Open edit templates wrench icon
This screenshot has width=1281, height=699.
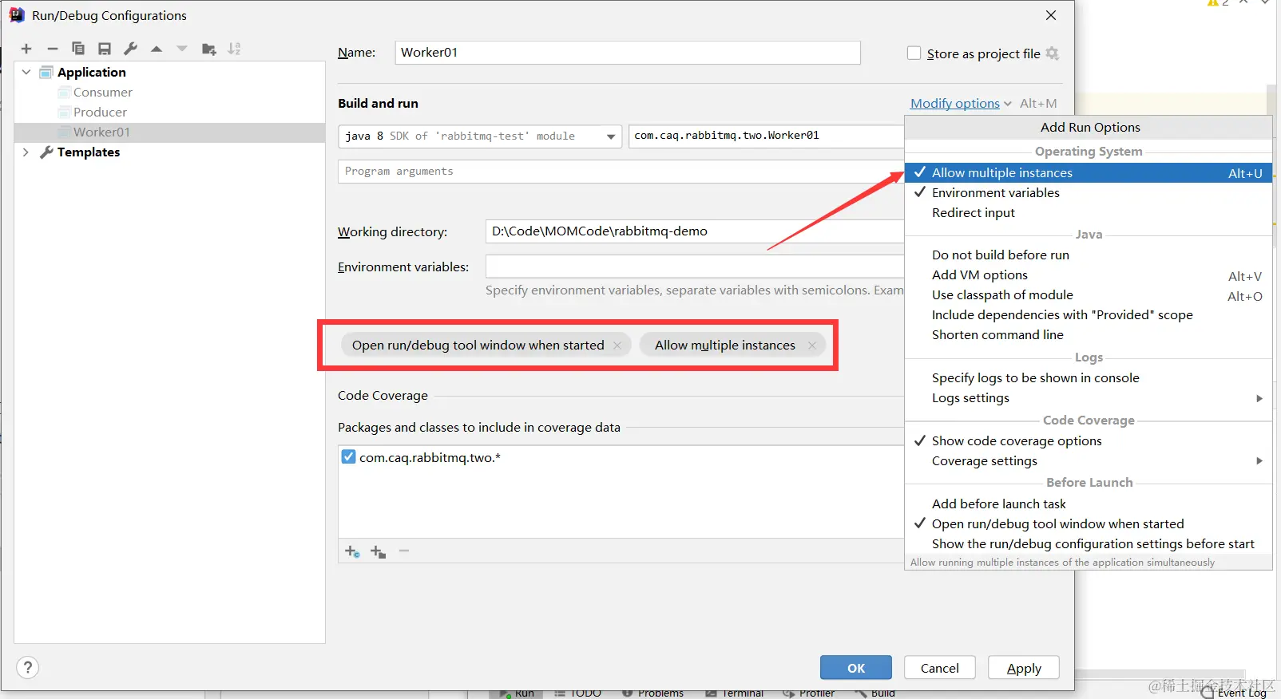(x=131, y=49)
